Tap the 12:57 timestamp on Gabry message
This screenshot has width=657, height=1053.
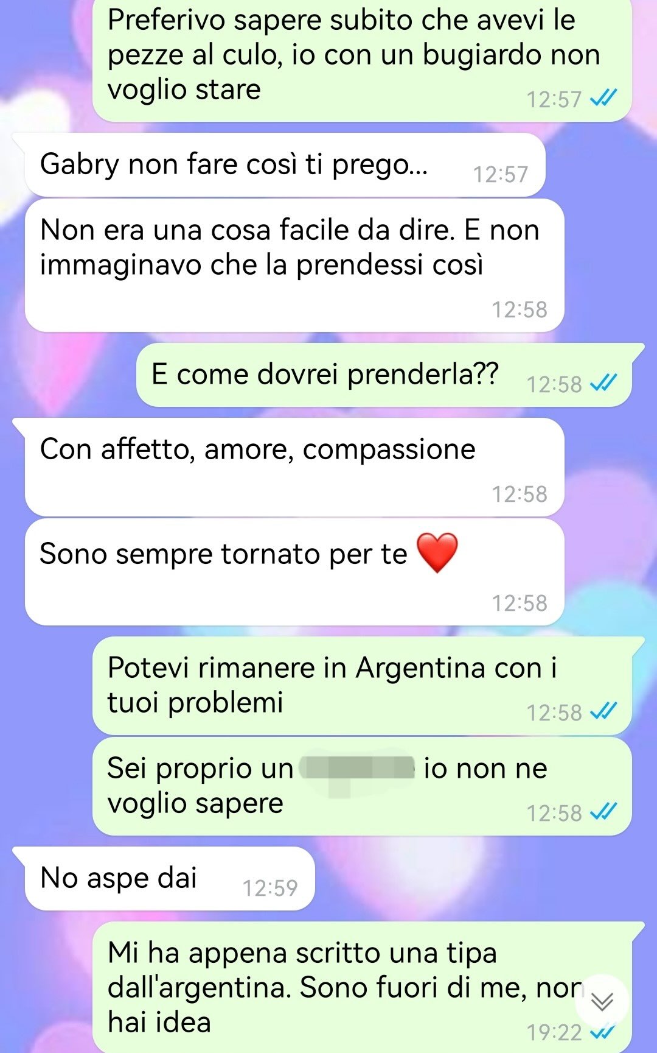[x=501, y=175]
